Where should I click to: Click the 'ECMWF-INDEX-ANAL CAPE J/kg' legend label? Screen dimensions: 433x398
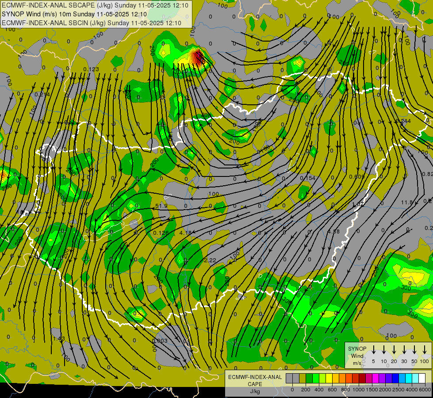(255, 384)
